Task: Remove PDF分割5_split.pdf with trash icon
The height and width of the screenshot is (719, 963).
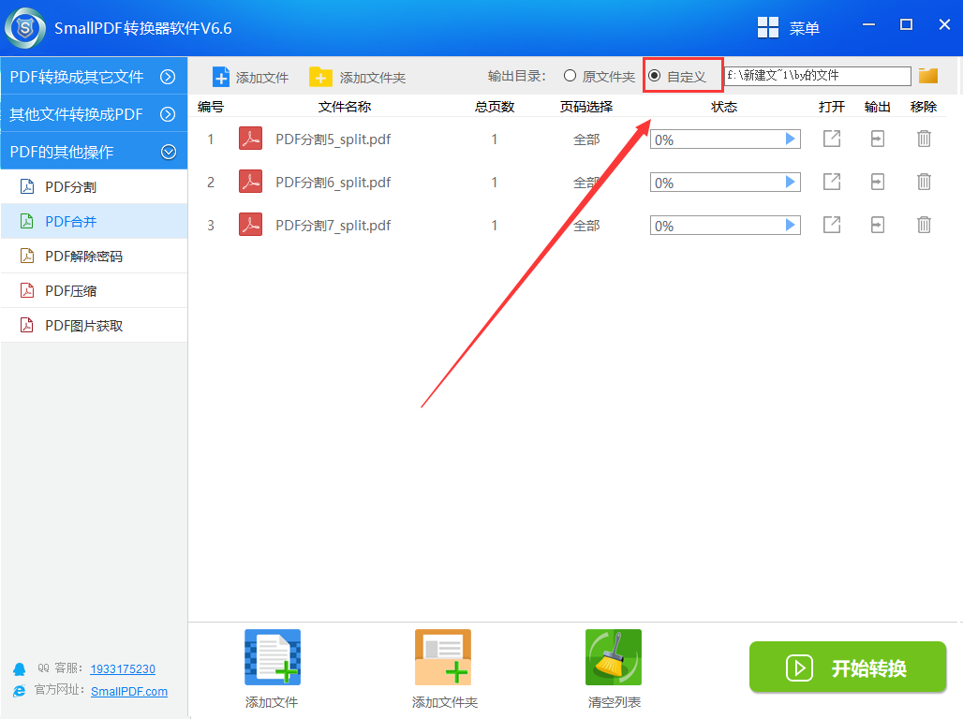Action: click(x=924, y=139)
